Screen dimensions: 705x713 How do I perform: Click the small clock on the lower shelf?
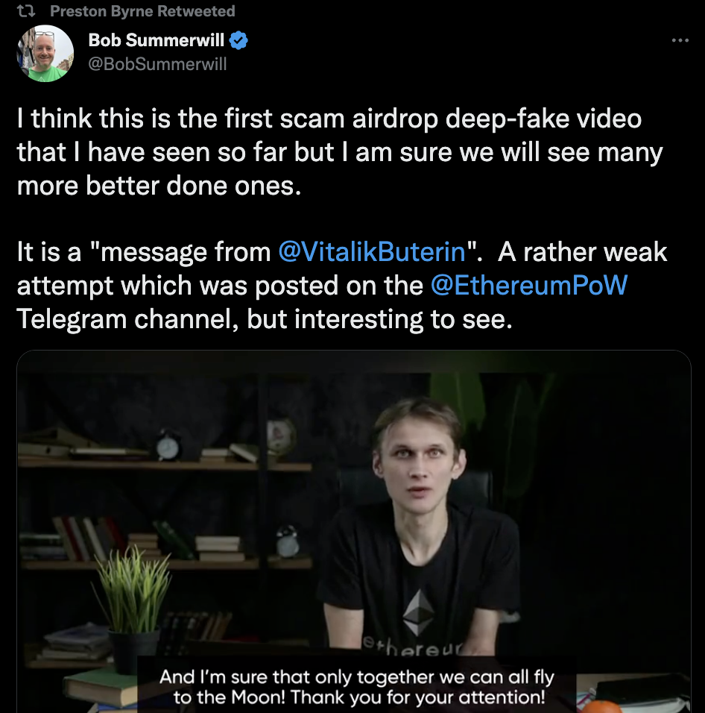pos(287,542)
